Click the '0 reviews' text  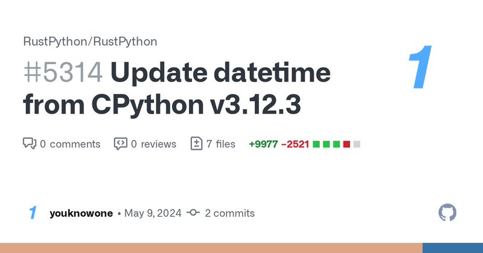point(154,144)
